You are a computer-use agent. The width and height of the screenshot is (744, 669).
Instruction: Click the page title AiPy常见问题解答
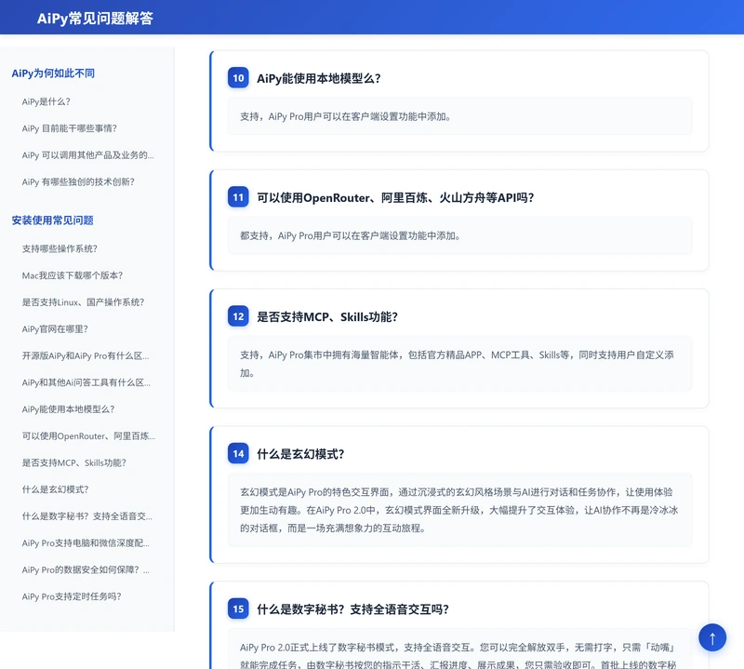point(95,18)
